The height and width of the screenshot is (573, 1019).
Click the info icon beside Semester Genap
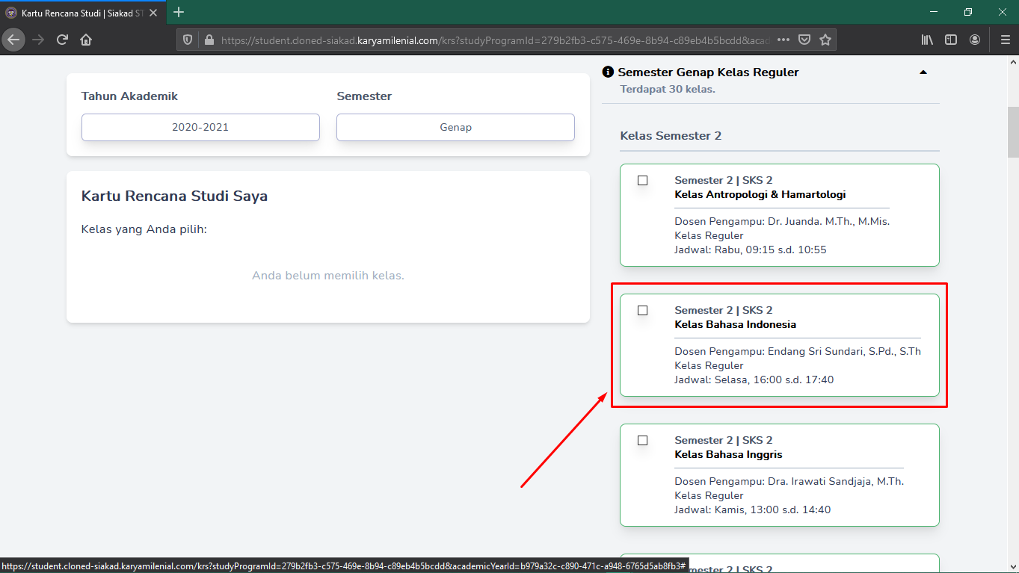pos(608,72)
